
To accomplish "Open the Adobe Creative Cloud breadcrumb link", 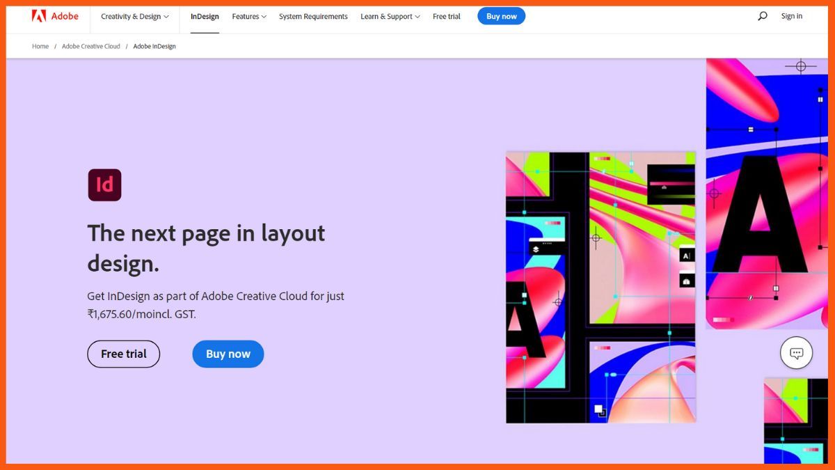I will pos(90,46).
